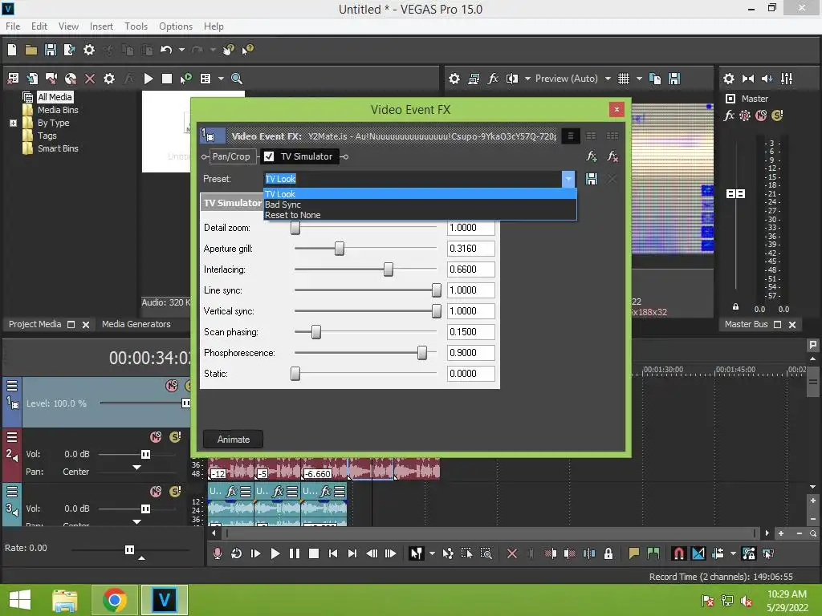Select All Media in media tree
This screenshot has width=822, height=616.
tap(55, 97)
